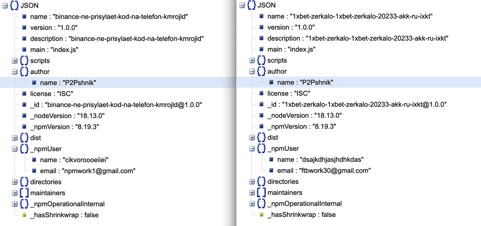The image size is (481, 226).
Task: Expand directories node in right panel
Action: 252,182
